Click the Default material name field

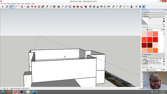(x=155, y=19)
